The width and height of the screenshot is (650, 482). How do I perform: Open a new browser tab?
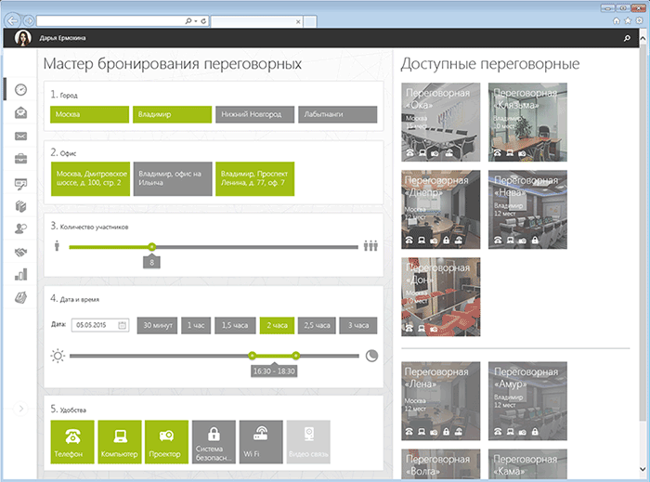click(x=309, y=21)
